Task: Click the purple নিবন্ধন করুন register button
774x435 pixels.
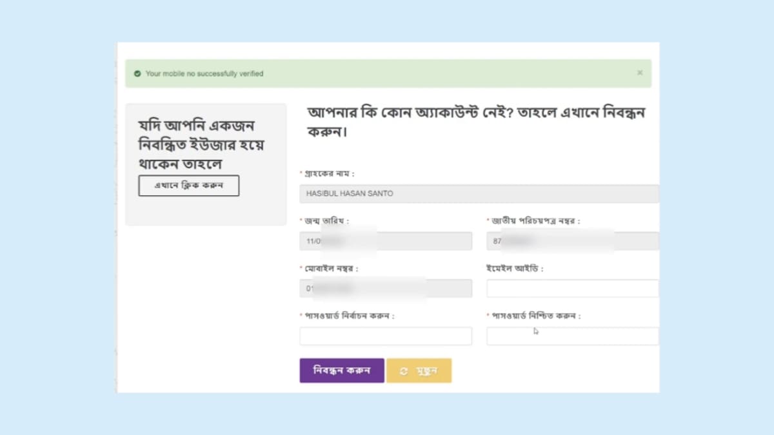Action: [x=341, y=371]
